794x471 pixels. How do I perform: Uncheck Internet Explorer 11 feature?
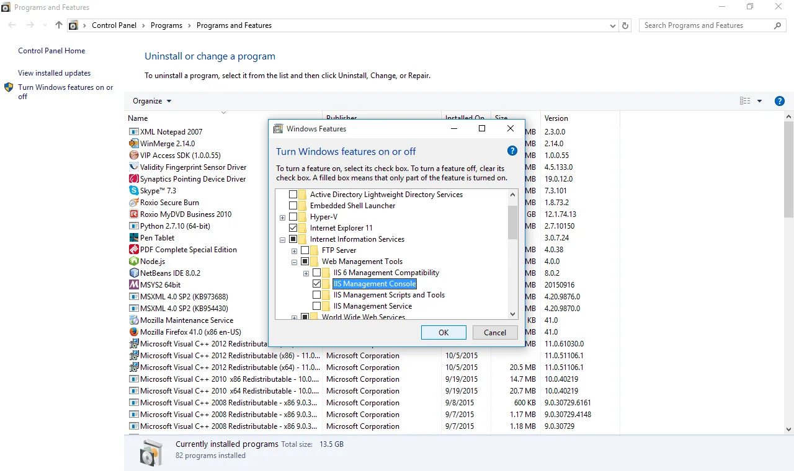tap(293, 228)
